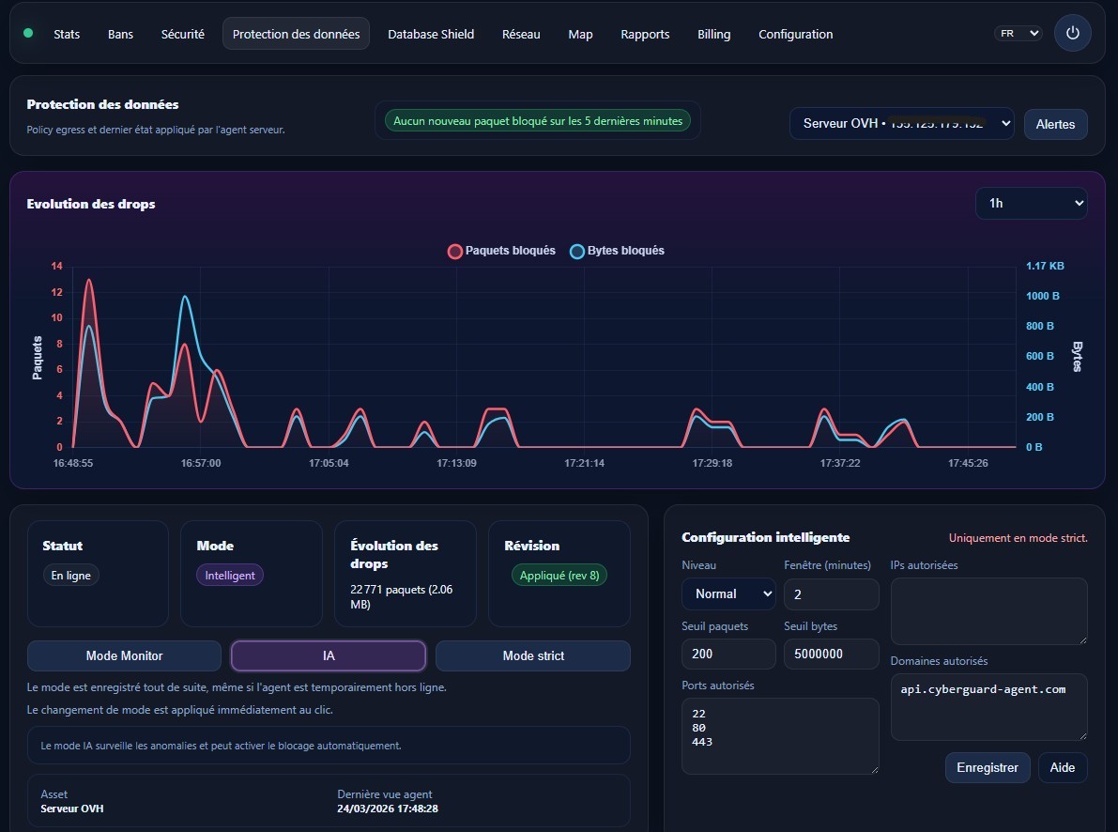Click the green status indicator dot

(x=28, y=33)
